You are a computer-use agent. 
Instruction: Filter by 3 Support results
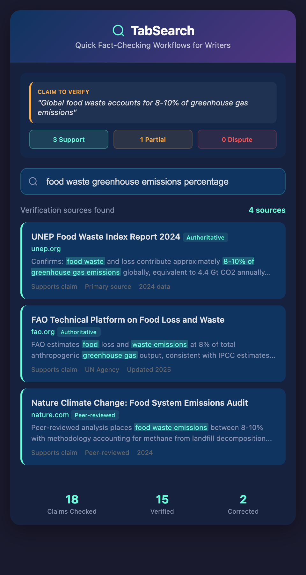69,139
